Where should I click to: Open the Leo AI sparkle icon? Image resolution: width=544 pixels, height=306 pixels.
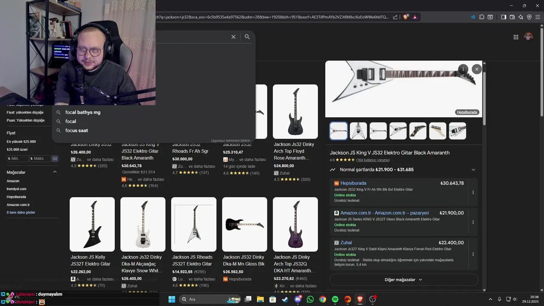click(x=521, y=17)
